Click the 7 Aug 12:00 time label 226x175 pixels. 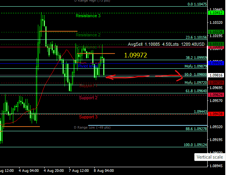pyautogui.click(x=79, y=171)
